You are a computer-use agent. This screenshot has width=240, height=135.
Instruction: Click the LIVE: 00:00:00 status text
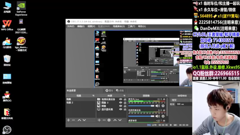[160, 125]
